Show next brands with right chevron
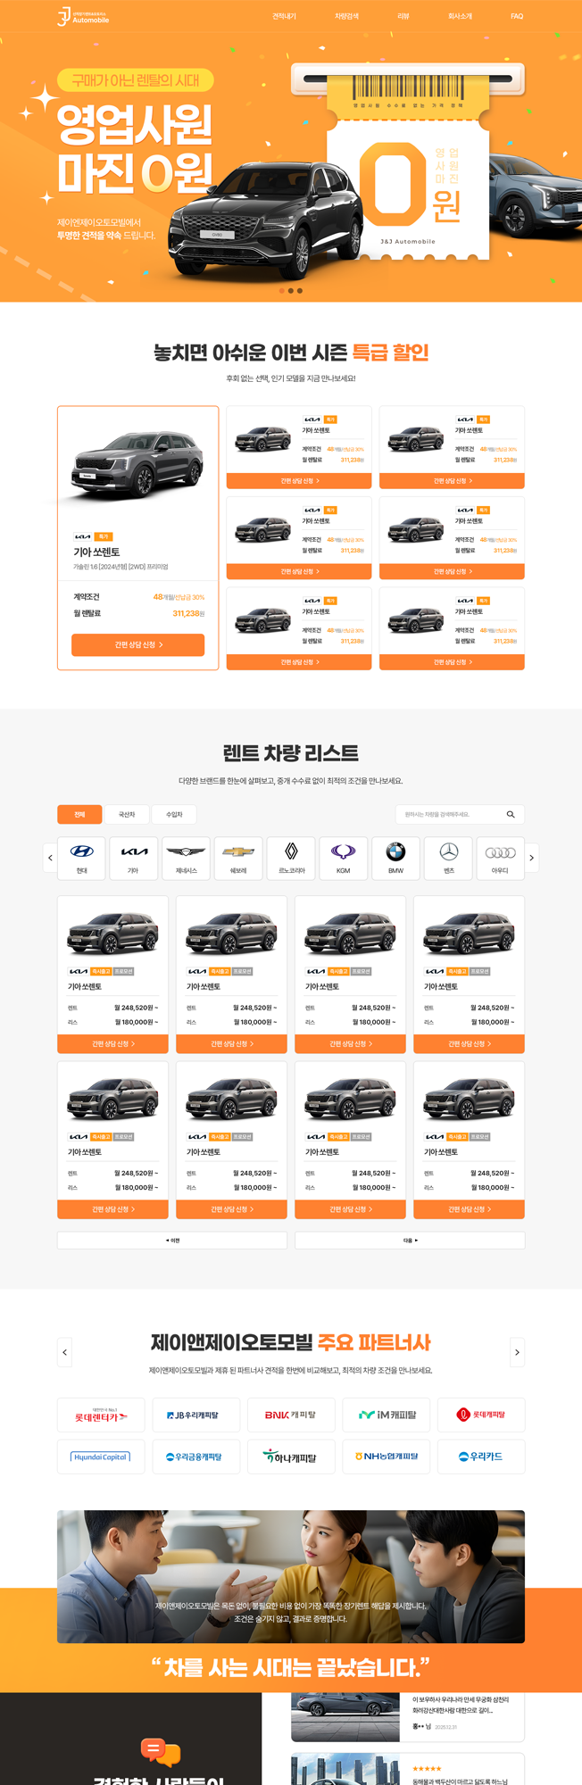The width and height of the screenshot is (582, 1785). (x=532, y=858)
